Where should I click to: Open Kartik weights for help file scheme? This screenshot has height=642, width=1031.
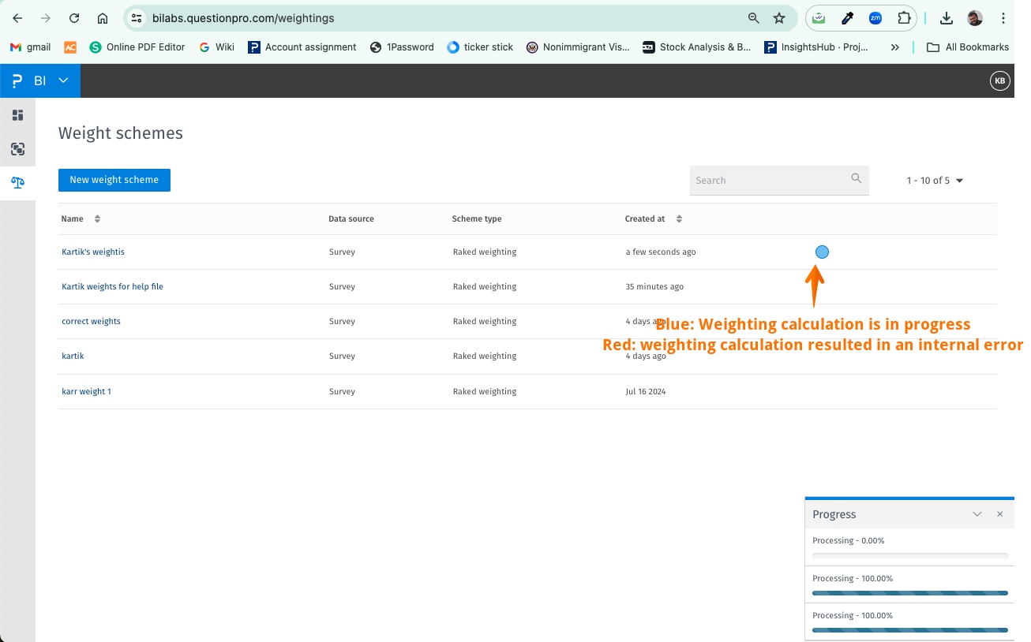112,287
